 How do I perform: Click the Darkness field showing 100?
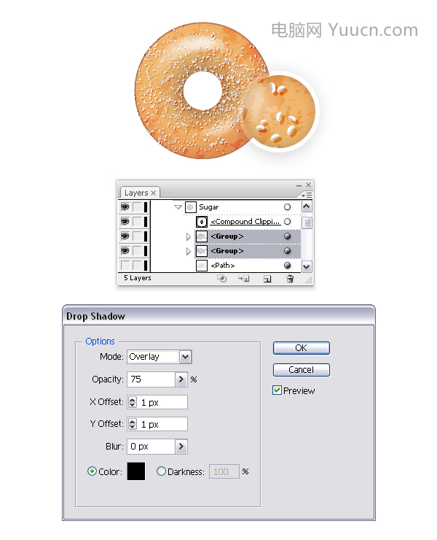224,471
